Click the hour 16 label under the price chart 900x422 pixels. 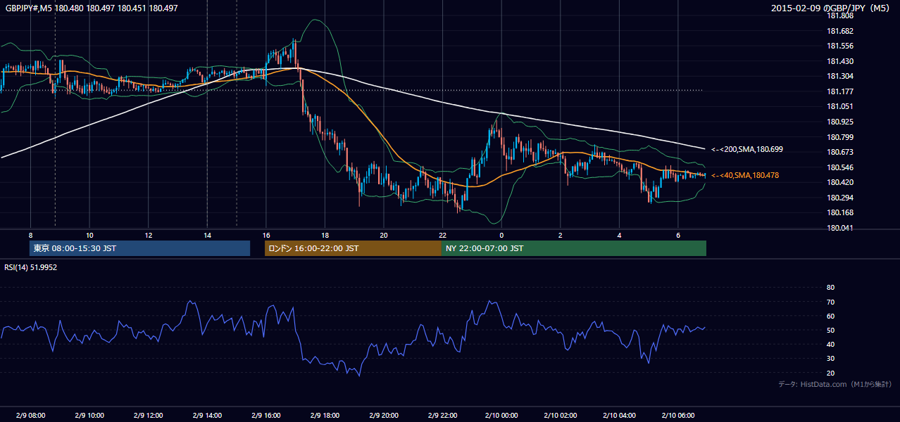(265, 235)
